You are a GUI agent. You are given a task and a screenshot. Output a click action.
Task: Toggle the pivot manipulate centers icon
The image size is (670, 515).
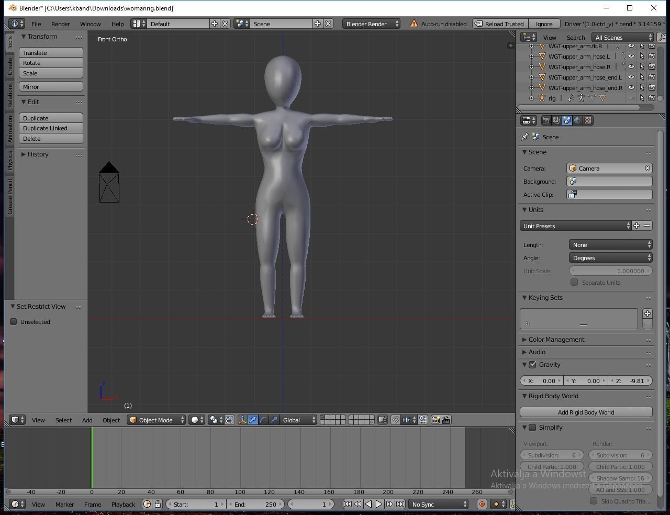click(x=229, y=420)
